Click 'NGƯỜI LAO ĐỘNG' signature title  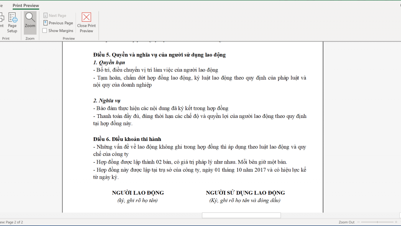pos(138,193)
